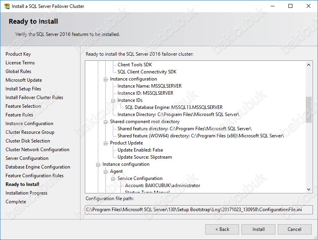Image resolution: width=318 pixels, height=240 pixels.
Task: Open the Cluster Disk Selection step
Action: 28,141
